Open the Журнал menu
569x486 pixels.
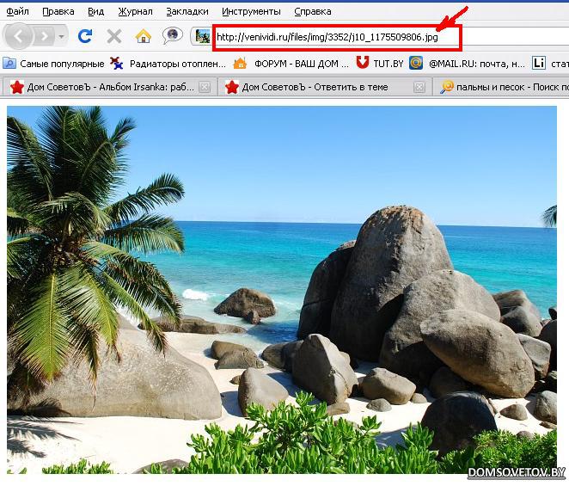[135, 11]
